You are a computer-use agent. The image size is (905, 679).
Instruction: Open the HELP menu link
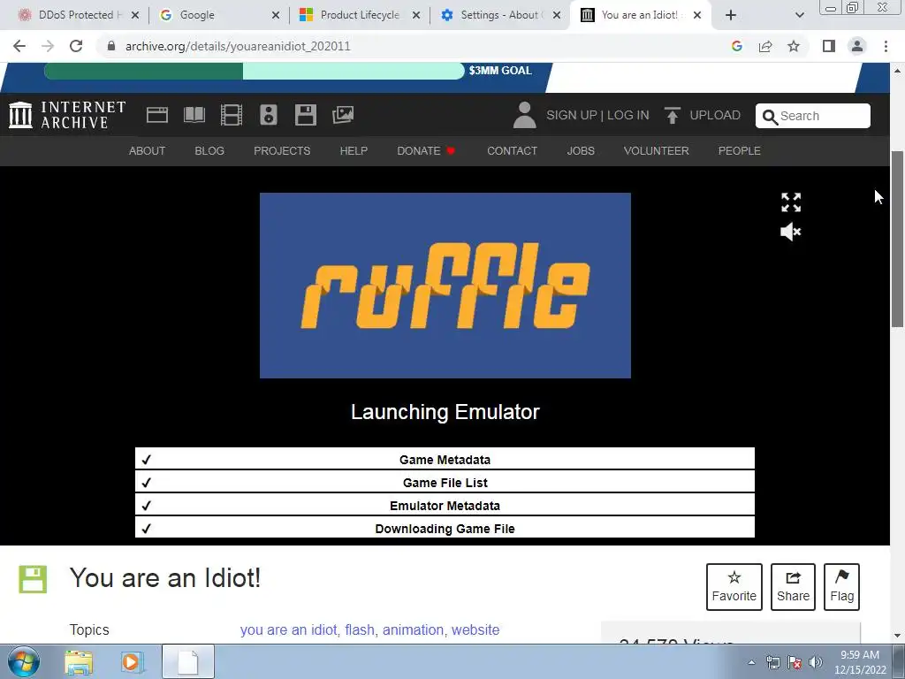354,150
